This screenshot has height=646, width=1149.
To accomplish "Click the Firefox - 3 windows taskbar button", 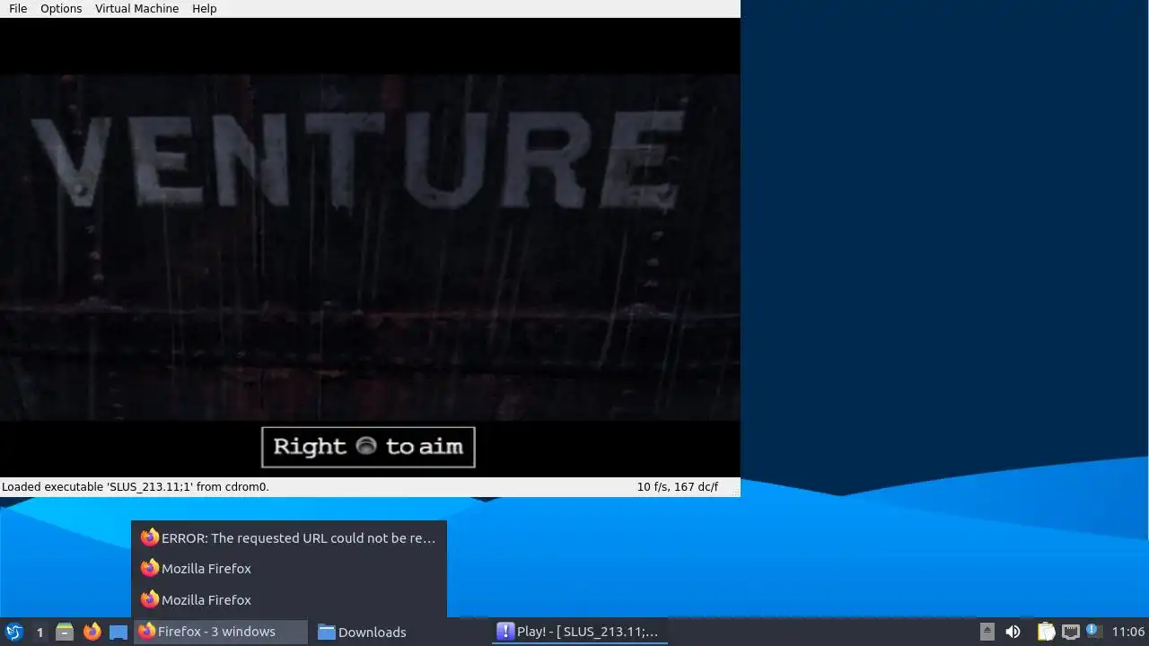I will click(x=220, y=632).
